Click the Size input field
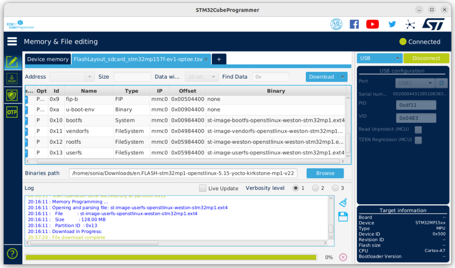This screenshot has height=268, width=455. (132, 77)
